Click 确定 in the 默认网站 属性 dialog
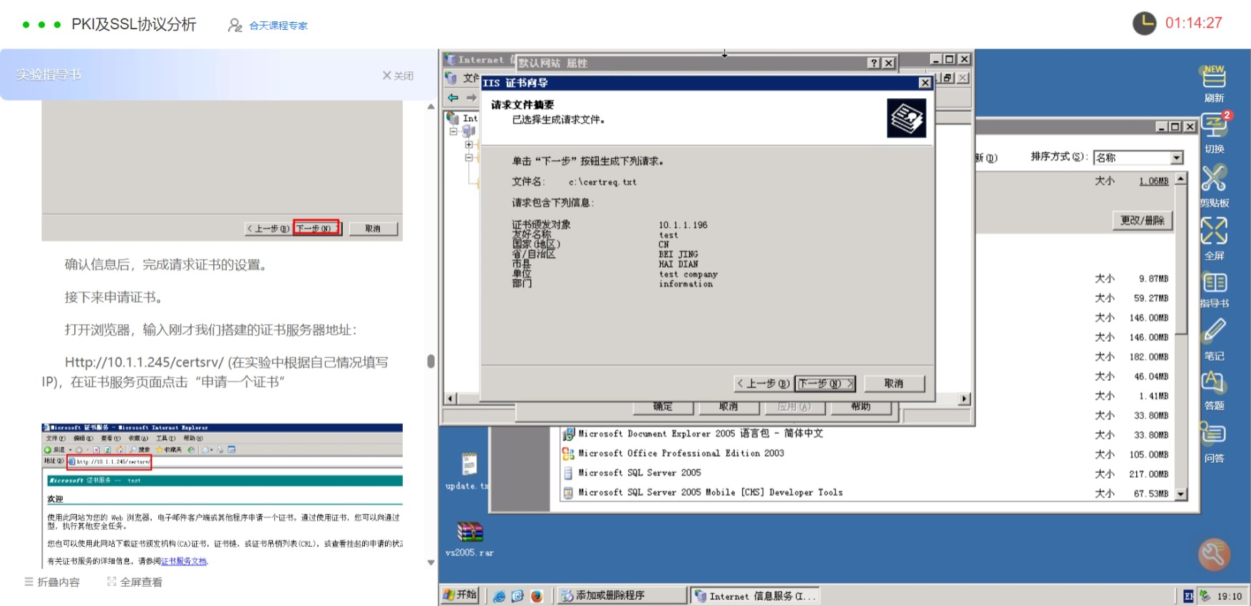Image resolution: width=1251 pixels, height=606 pixels. click(x=663, y=407)
